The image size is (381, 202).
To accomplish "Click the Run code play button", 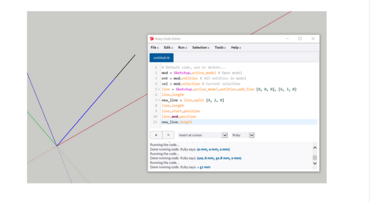I will tap(156, 135).
